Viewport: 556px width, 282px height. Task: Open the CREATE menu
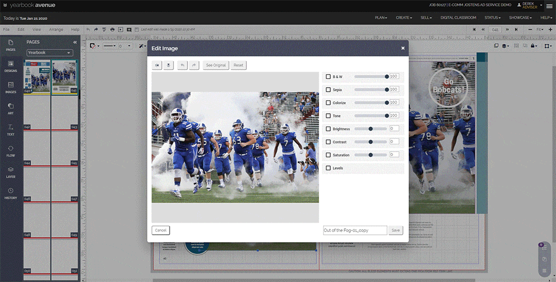404,18
